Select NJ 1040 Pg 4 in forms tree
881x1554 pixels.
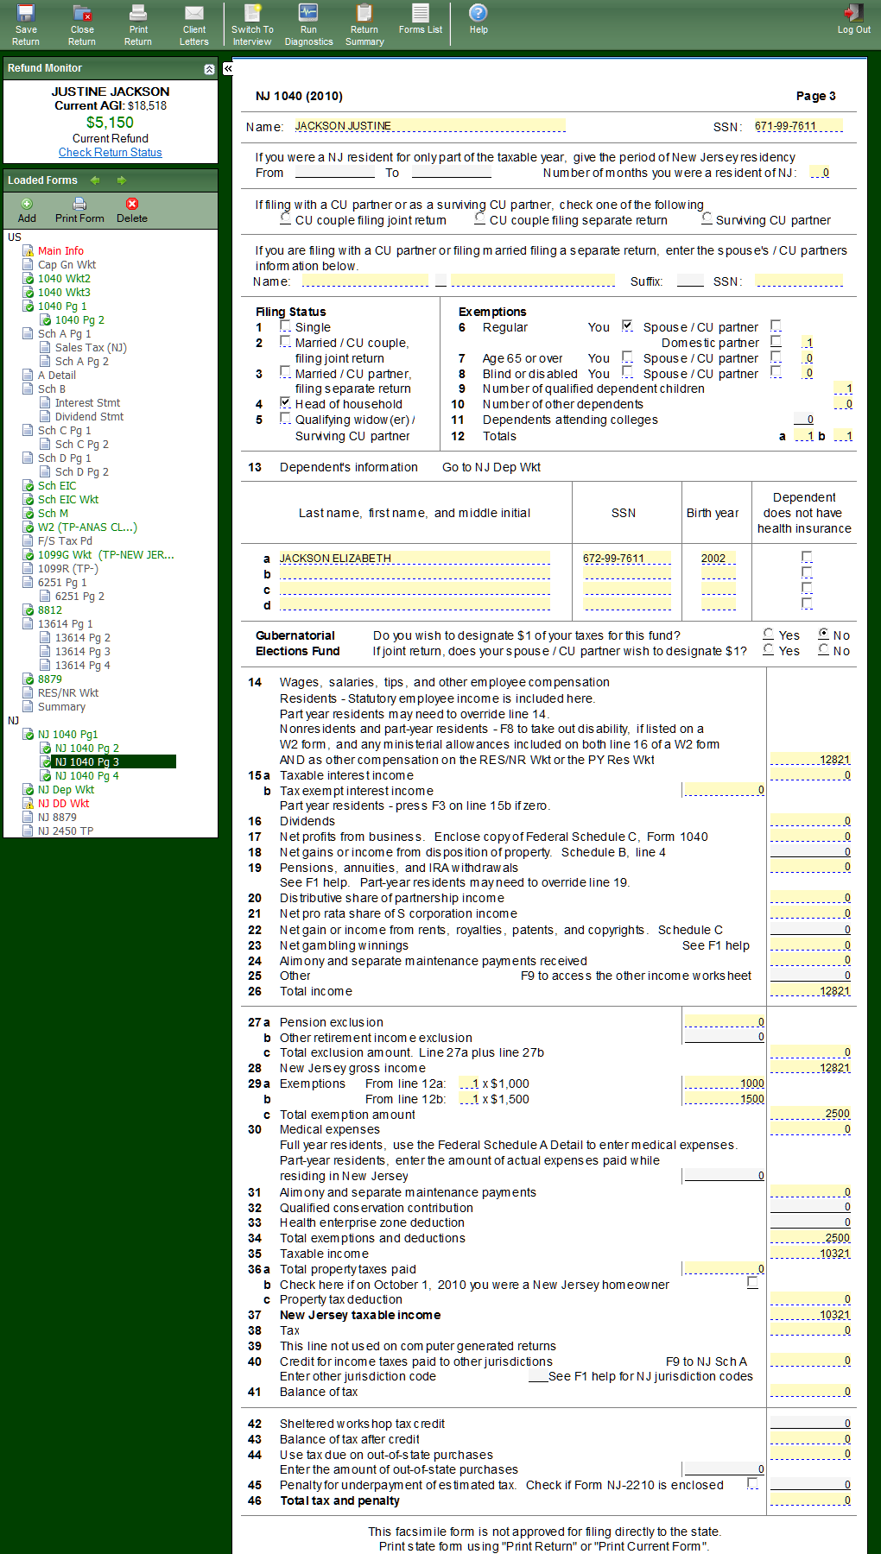point(86,776)
